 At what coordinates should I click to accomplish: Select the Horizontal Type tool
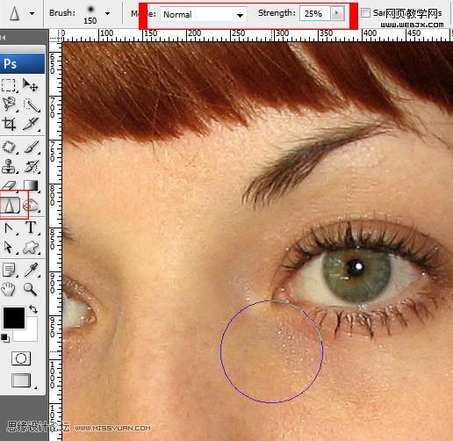(31, 228)
